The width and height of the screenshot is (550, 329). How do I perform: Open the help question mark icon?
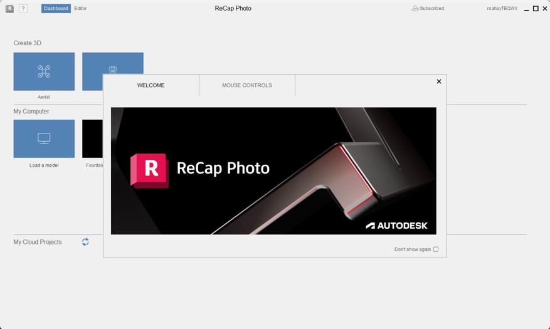[23, 8]
